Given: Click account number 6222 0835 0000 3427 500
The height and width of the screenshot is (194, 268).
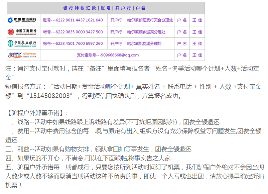Looking at the screenshot, I should tap(73, 32).
